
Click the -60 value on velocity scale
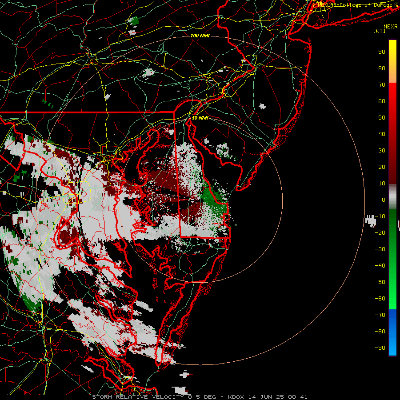[380, 299]
